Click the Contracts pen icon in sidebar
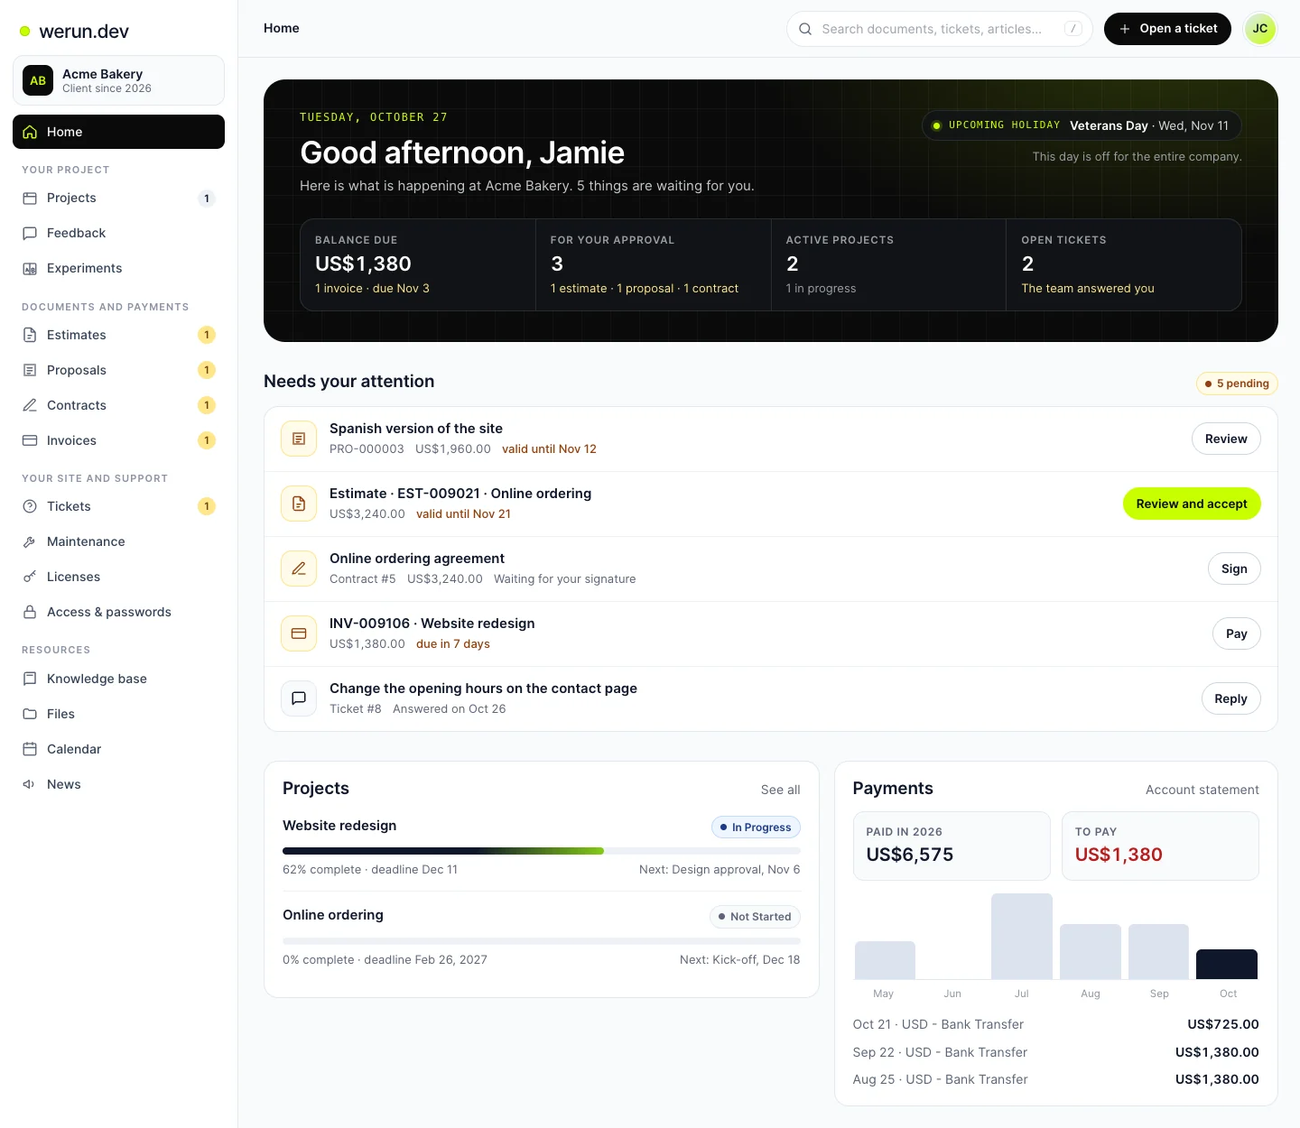The image size is (1300, 1128). (x=30, y=405)
